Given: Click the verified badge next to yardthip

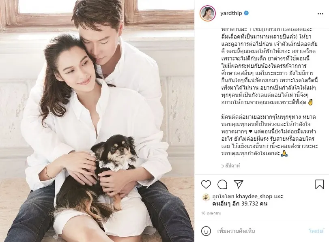Looking at the screenshot, I should coord(246,13).
